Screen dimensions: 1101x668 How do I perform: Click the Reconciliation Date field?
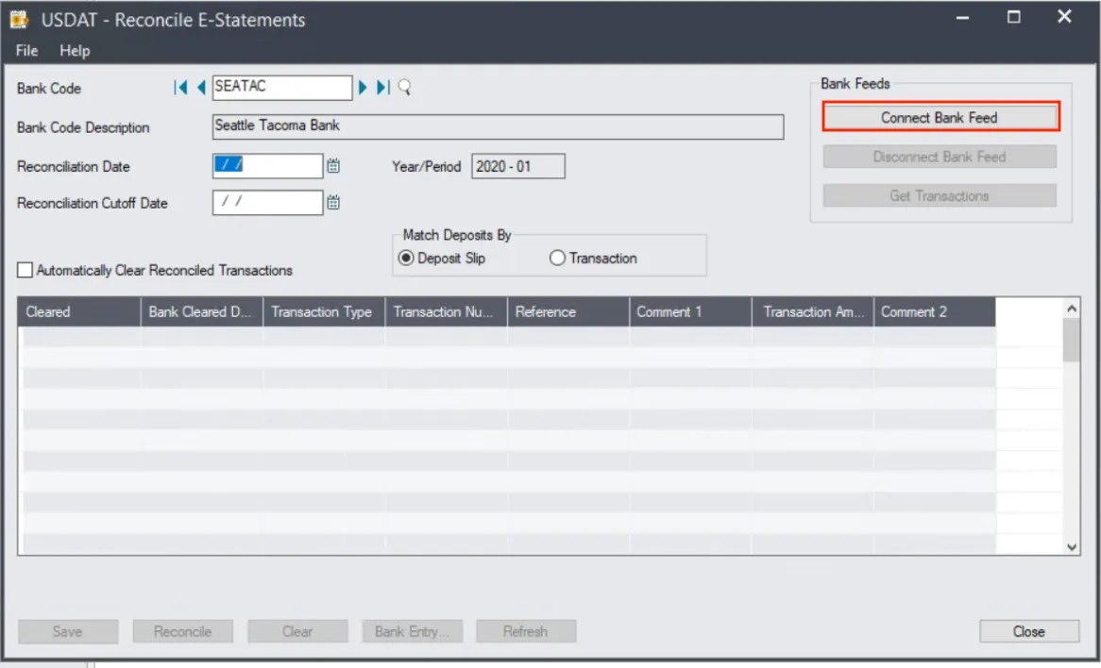tap(267, 166)
